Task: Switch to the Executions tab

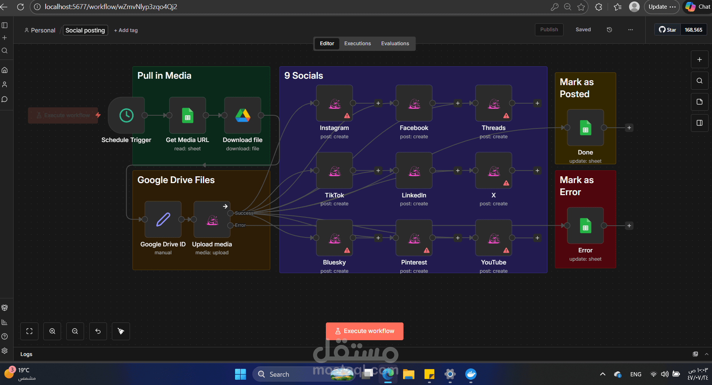Action: point(358,43)
